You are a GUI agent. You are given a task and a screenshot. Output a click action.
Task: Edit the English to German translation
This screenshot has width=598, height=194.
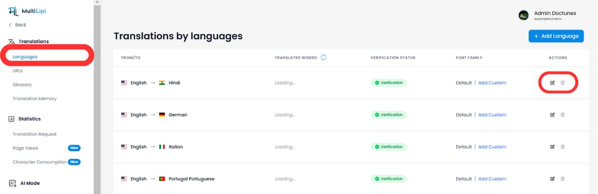point(552,115)
